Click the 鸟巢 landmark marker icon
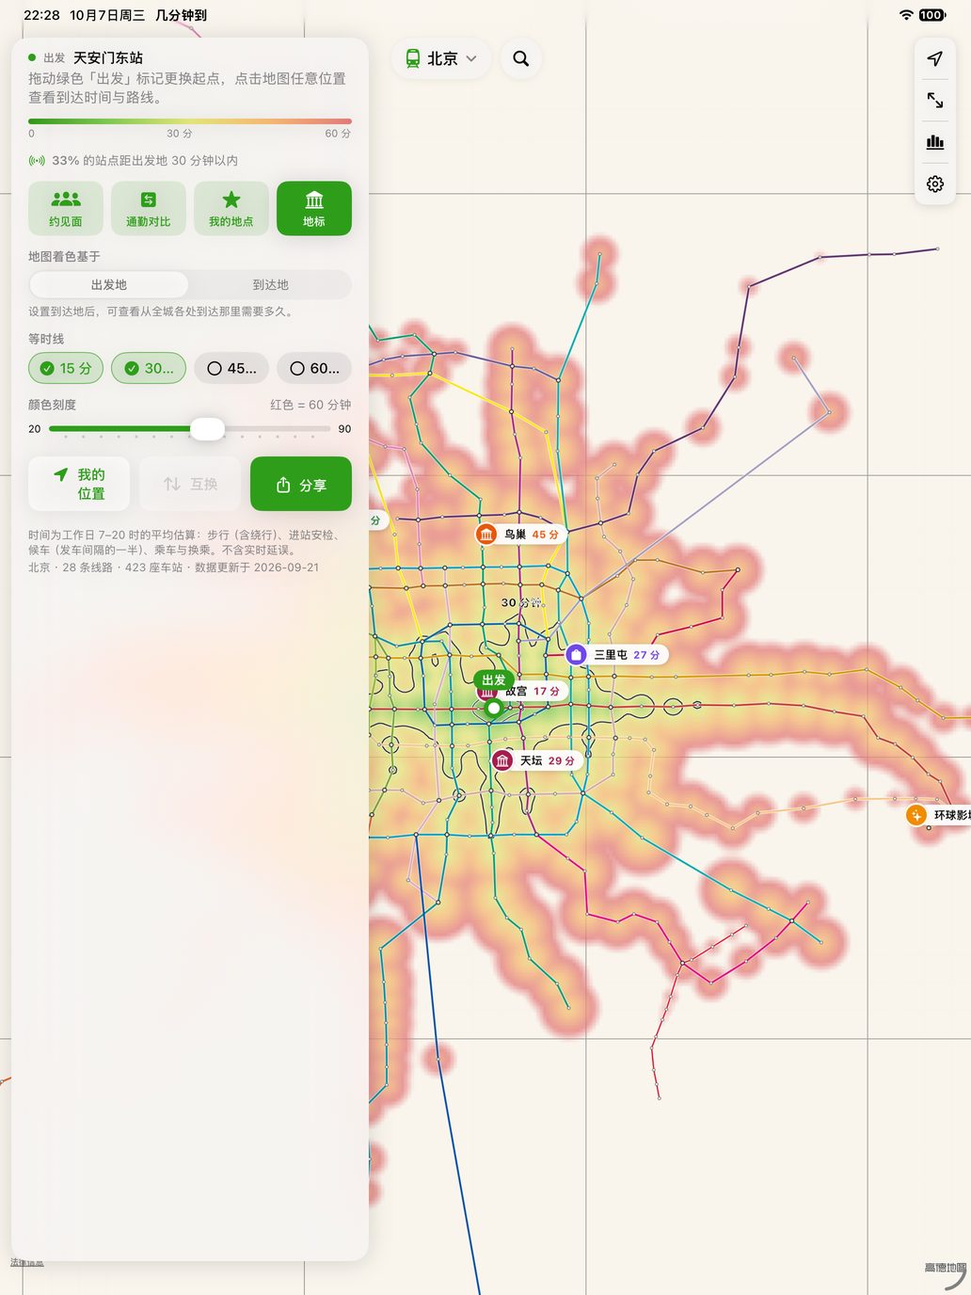 (x=486, y=535)
